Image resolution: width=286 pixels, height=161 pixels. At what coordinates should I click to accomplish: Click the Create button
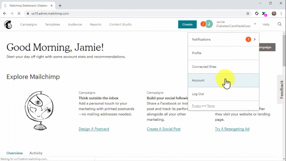[187, 25]
